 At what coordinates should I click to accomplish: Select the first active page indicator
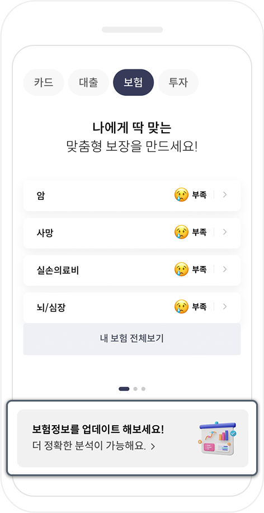tap(124, 389)
